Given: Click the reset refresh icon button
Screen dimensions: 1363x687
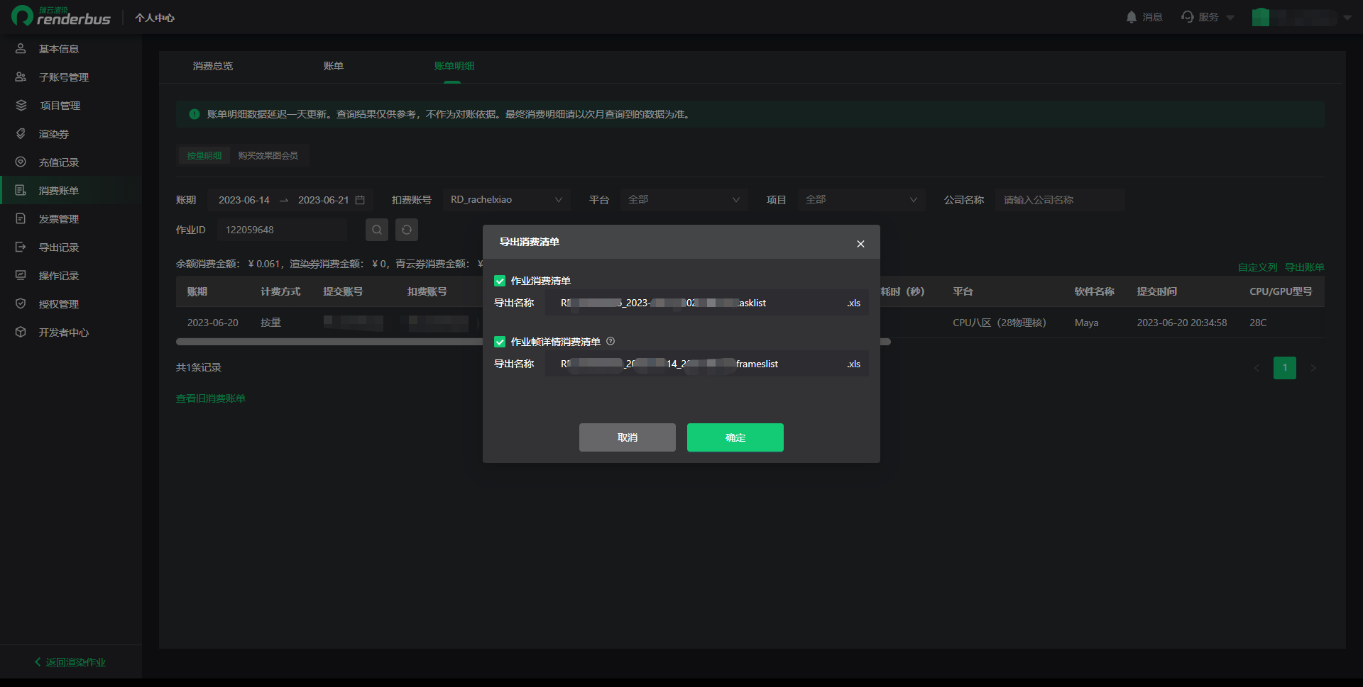Looking at the screenshot, I should pos(407,230).
